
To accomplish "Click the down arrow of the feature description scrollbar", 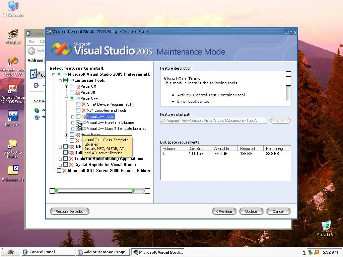I will (288, 103).
